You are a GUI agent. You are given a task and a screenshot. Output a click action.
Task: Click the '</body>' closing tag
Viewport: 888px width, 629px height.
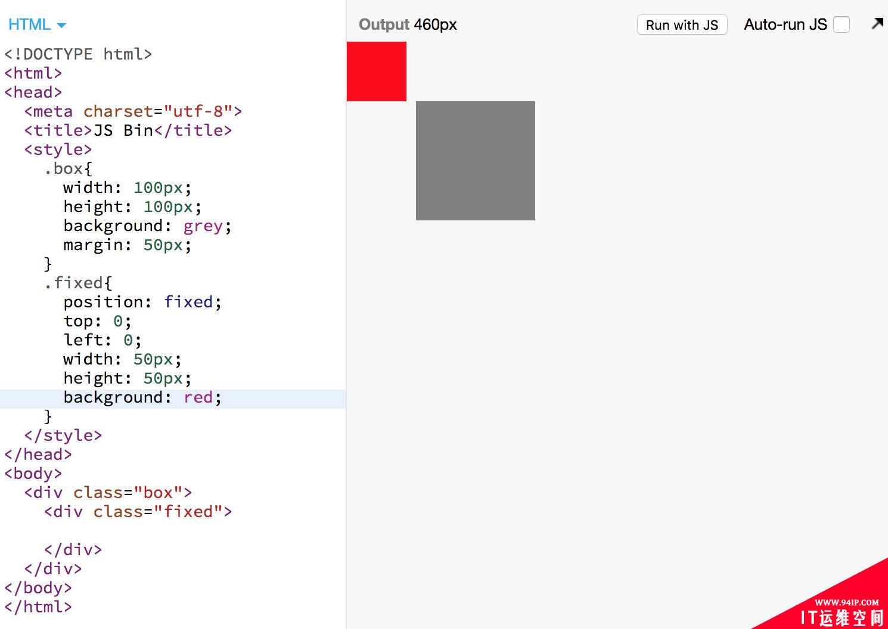[x=38, y=588]
